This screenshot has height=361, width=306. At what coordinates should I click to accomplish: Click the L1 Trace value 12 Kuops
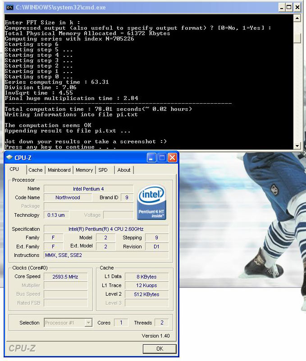tap(146, 285)
